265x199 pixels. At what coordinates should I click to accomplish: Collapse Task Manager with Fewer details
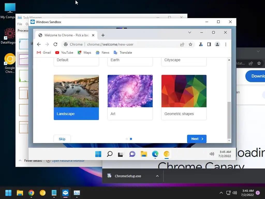click(31, 160)
